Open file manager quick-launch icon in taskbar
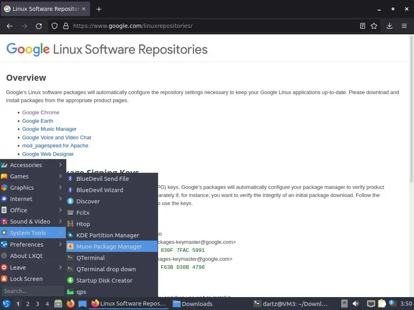Viewport: 414px width, 310px height. tap(58, 304)
